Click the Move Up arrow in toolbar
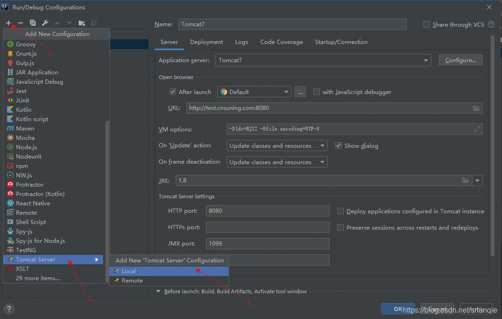 tap(57, 23)
